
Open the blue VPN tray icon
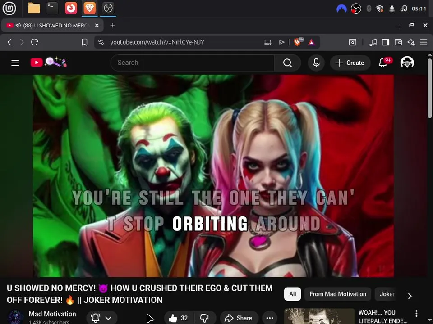[341, 9]
